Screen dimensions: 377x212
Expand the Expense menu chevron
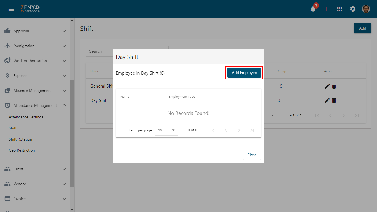point(64,76)
